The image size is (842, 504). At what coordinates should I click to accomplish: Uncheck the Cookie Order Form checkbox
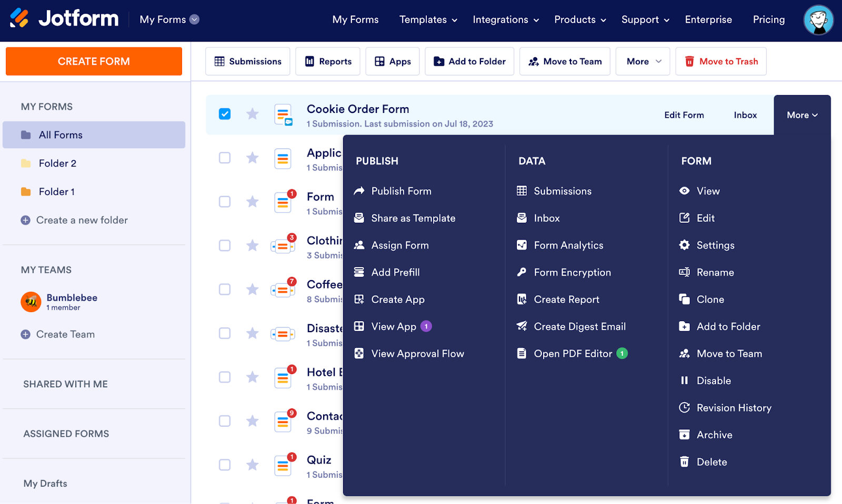click(x=225, y=114)
